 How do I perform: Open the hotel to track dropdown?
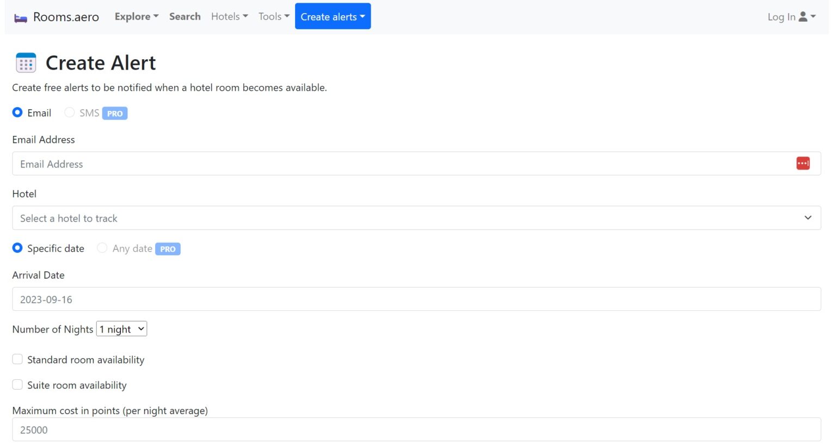click(416, 218)
